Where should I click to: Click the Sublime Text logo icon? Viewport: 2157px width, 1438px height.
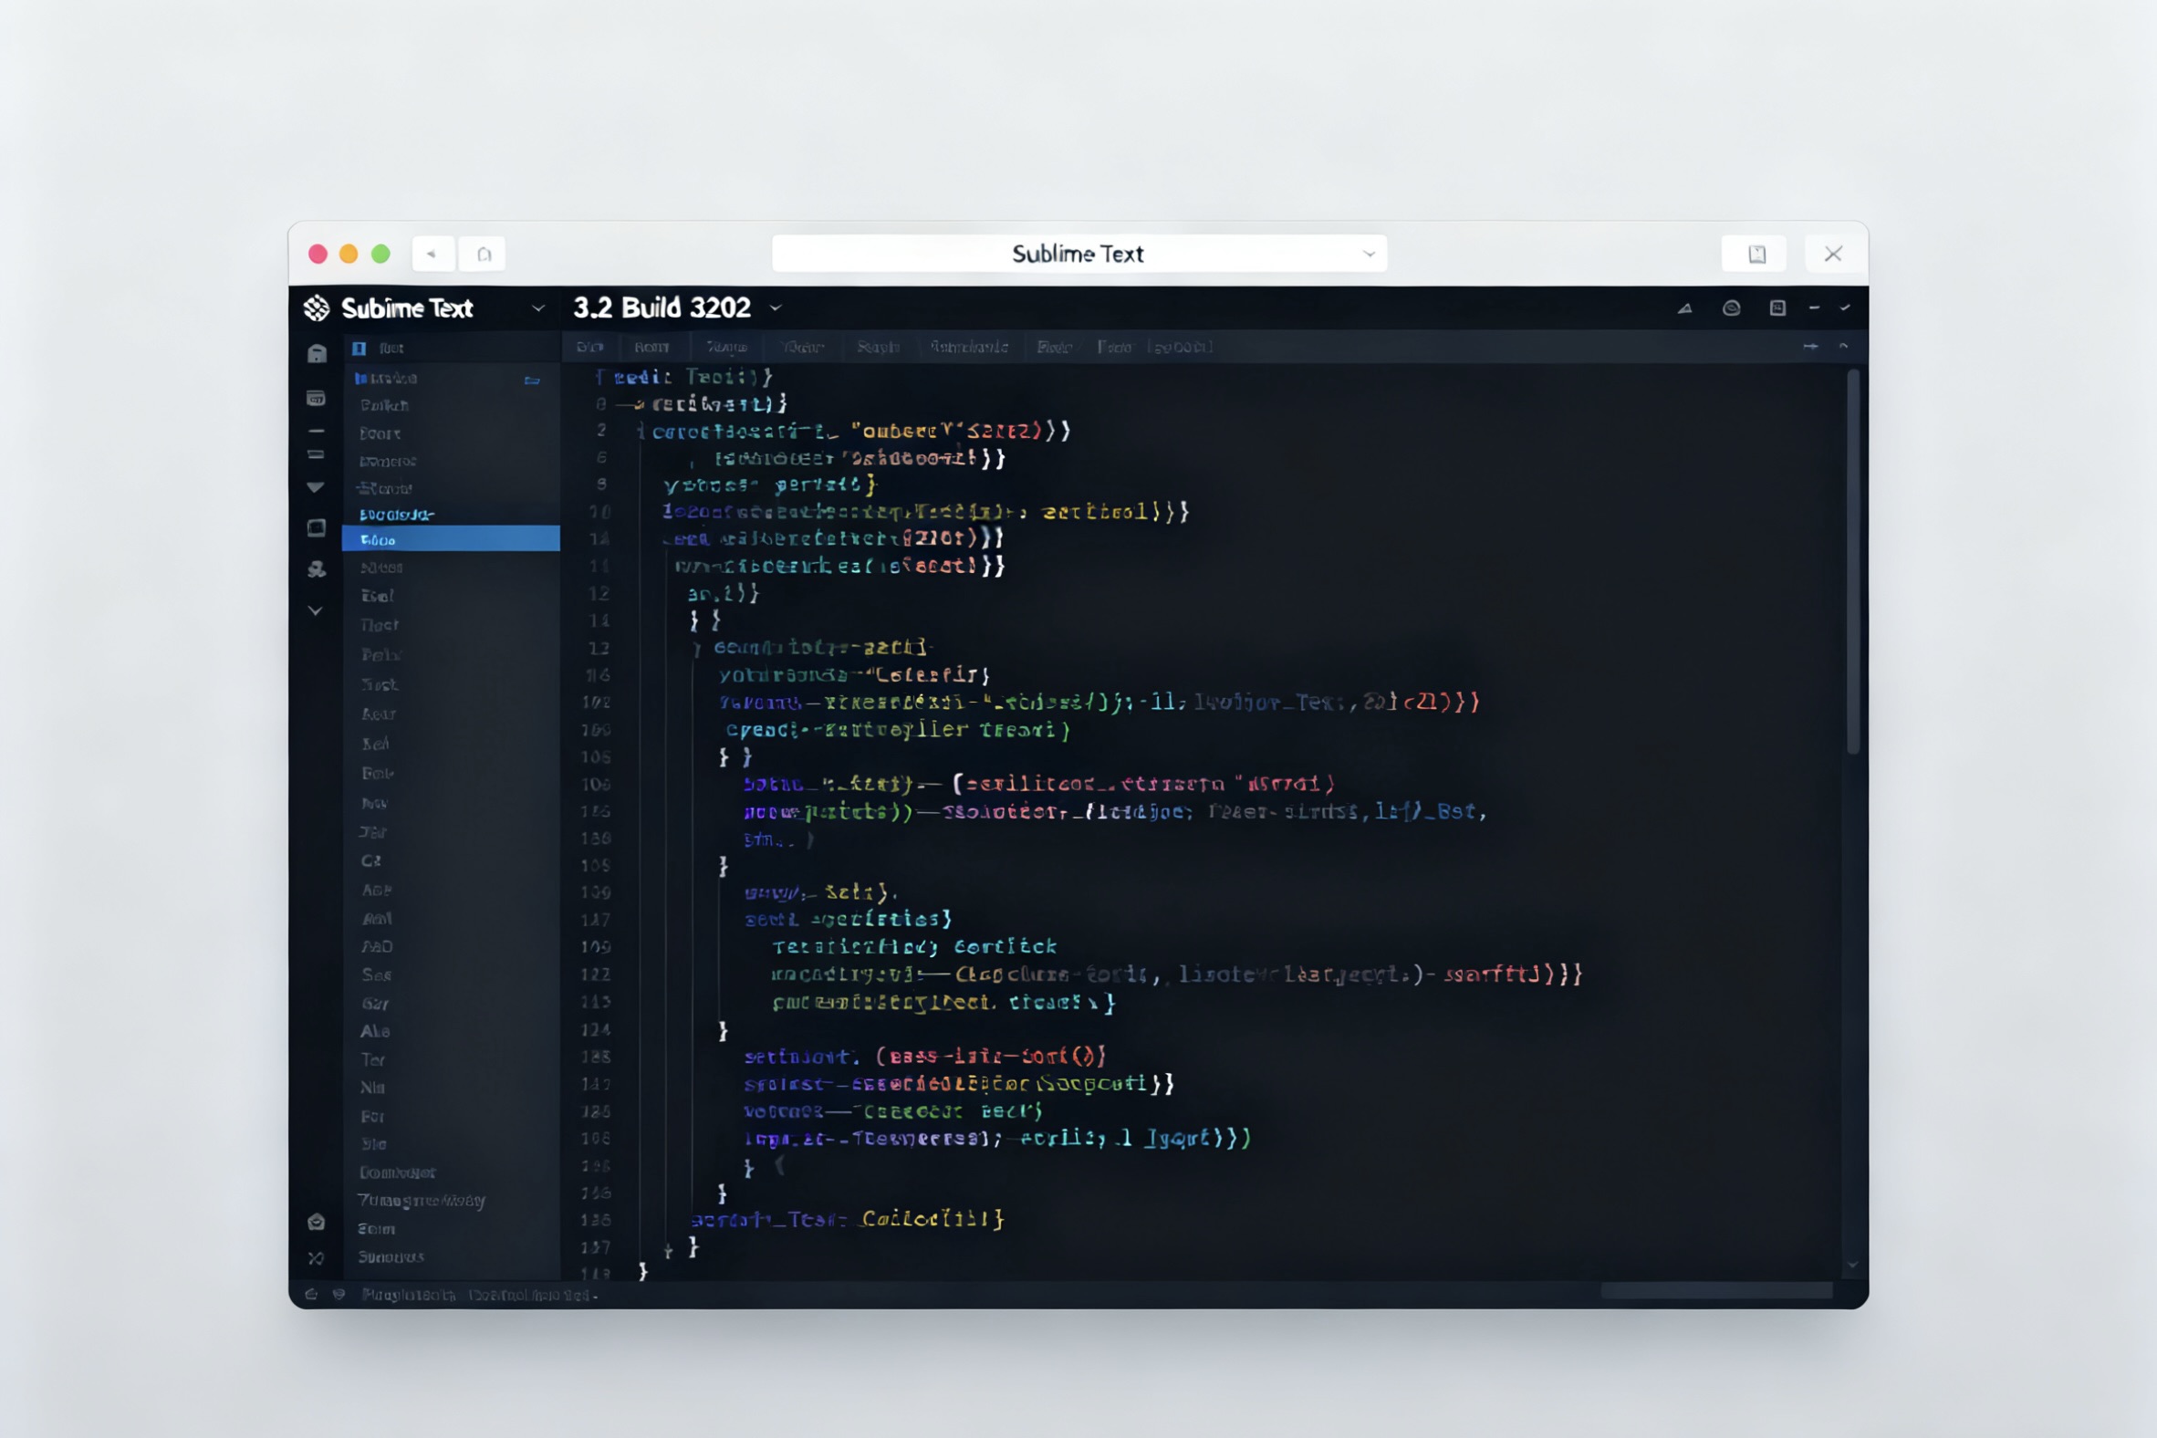(x=317, y=308)
